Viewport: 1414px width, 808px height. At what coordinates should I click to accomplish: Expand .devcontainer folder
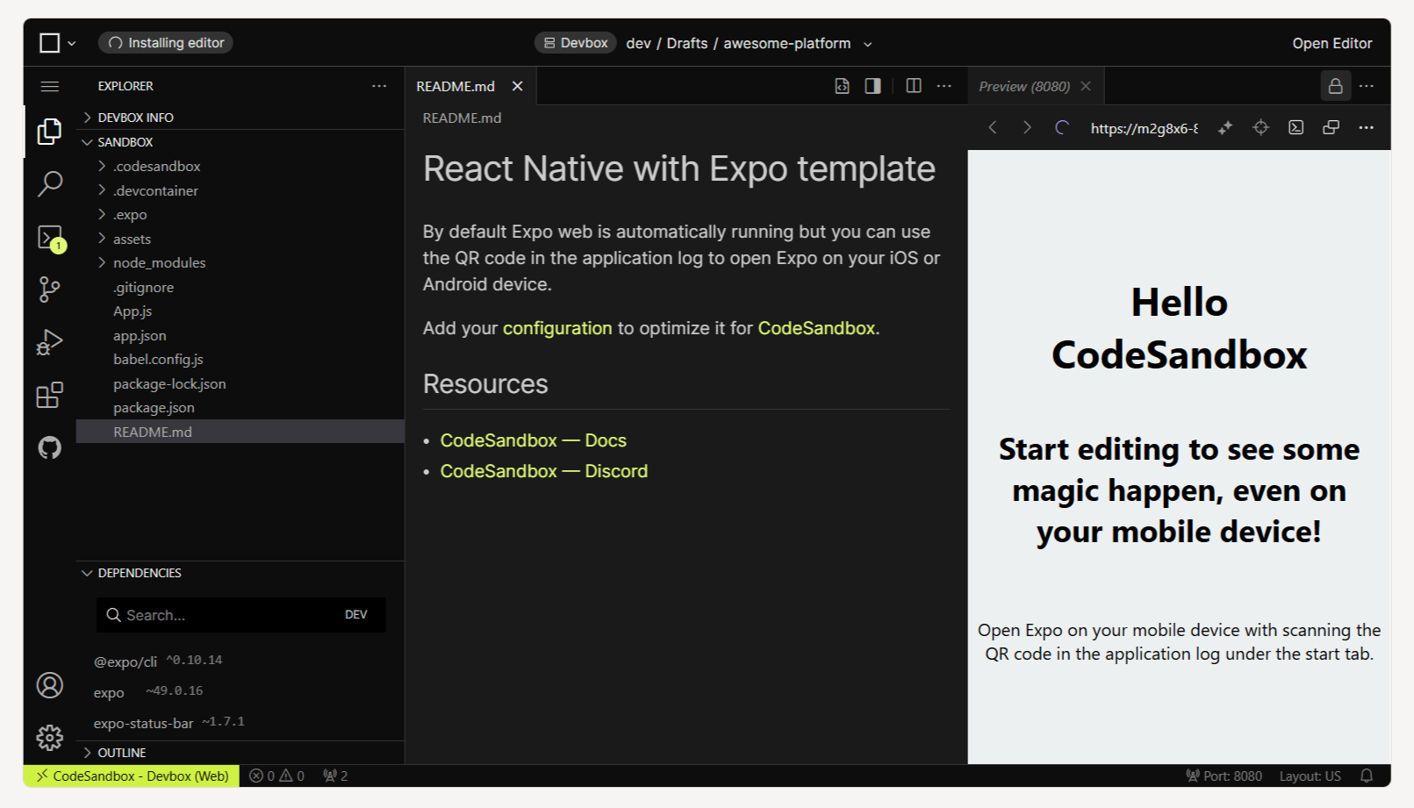240,190
